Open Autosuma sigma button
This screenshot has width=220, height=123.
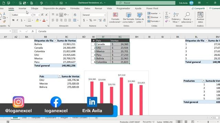pos(166,13)
